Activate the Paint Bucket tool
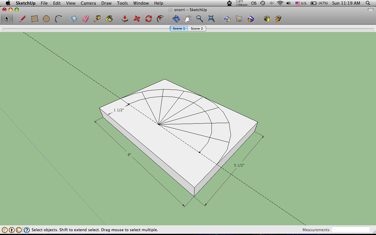The width and height of the screenshot is (376, 235). 109,19
